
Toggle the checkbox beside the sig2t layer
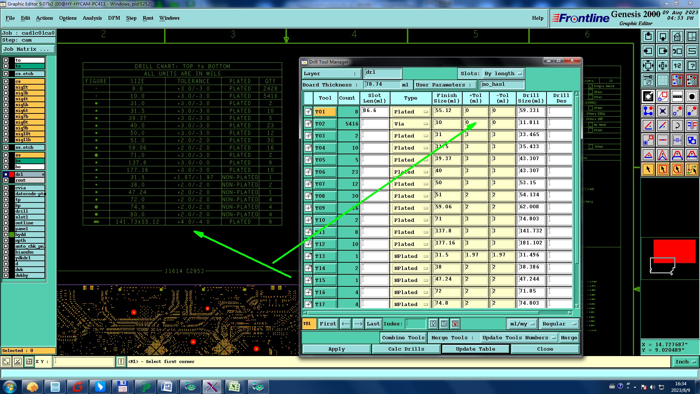coord(6,87)
